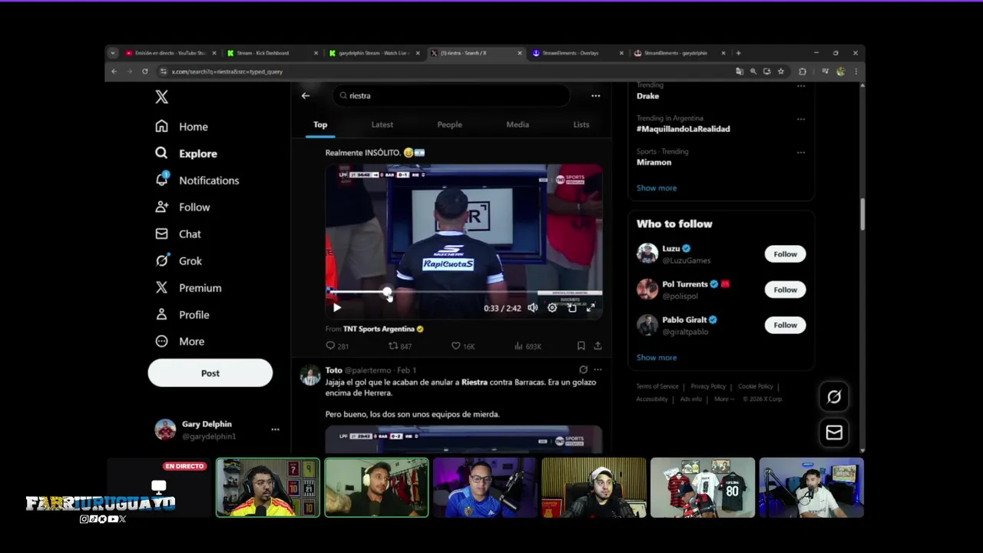Switch to Kick Dashboard browser tab

[273, 53]
